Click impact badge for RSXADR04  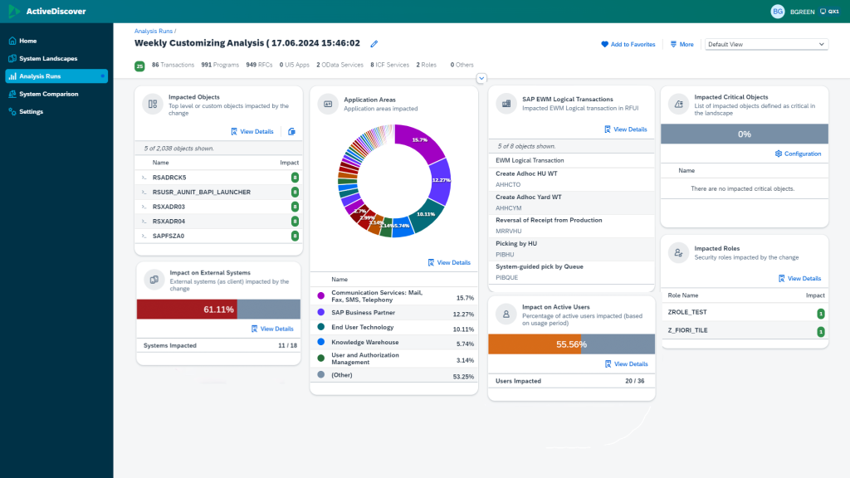click(x=295, y=221)
